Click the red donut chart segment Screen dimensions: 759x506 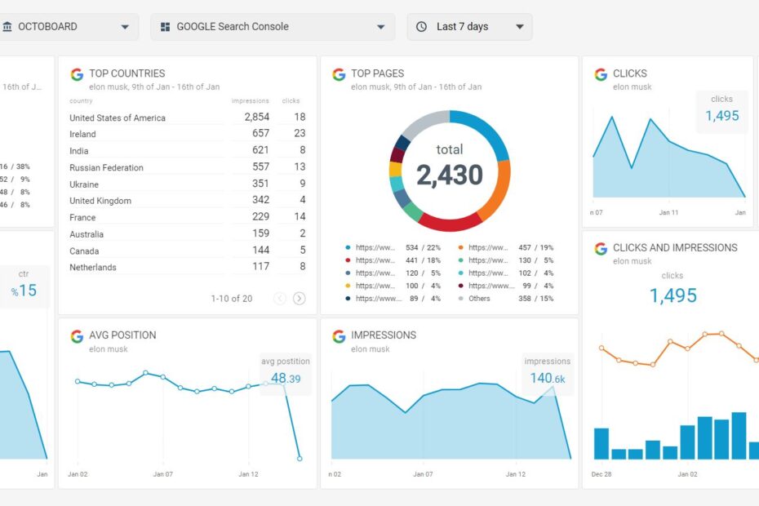coord(451,224)
